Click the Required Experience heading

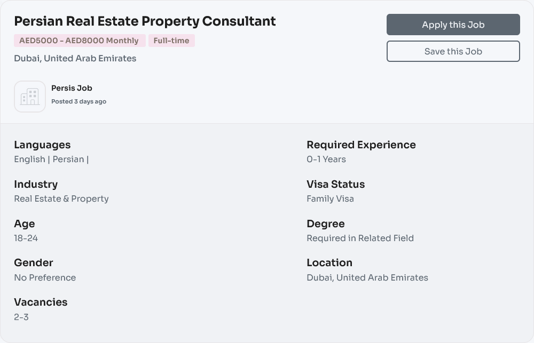361,145
